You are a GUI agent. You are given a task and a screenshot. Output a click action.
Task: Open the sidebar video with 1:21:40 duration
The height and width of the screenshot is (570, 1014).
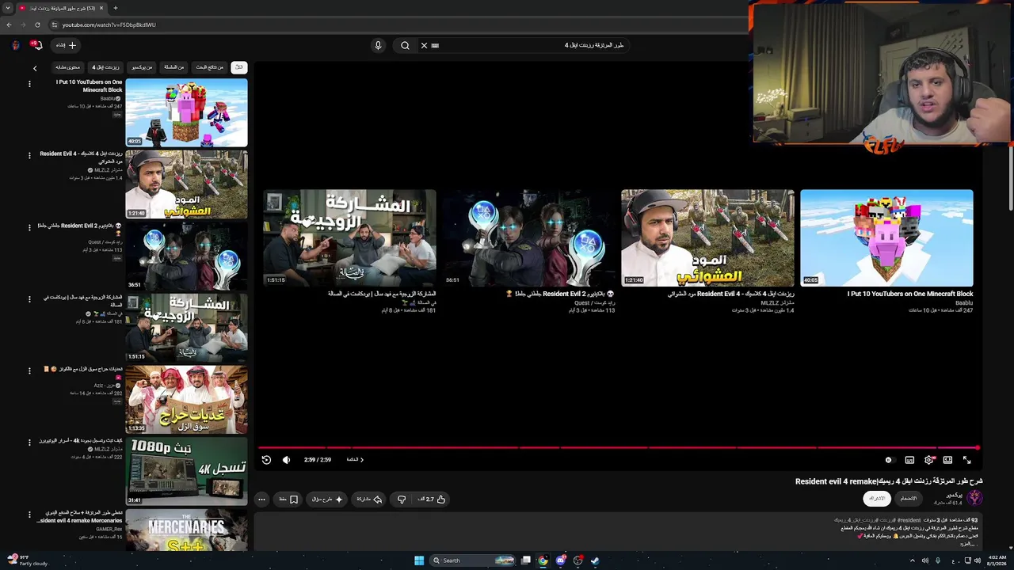click(x=186, y=184)
